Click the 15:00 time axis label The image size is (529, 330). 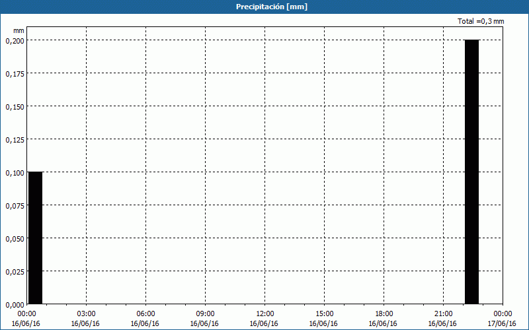pos(324,314)
